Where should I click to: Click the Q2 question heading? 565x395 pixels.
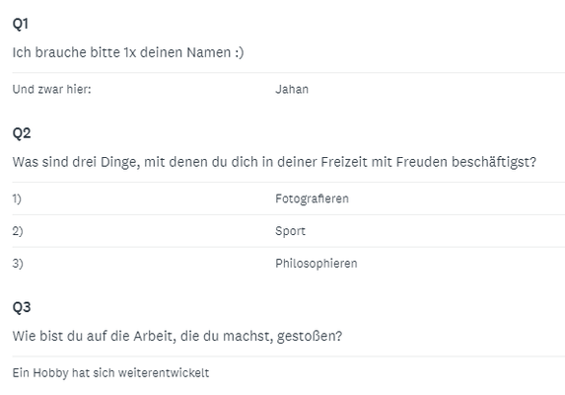tap(22, 133)
